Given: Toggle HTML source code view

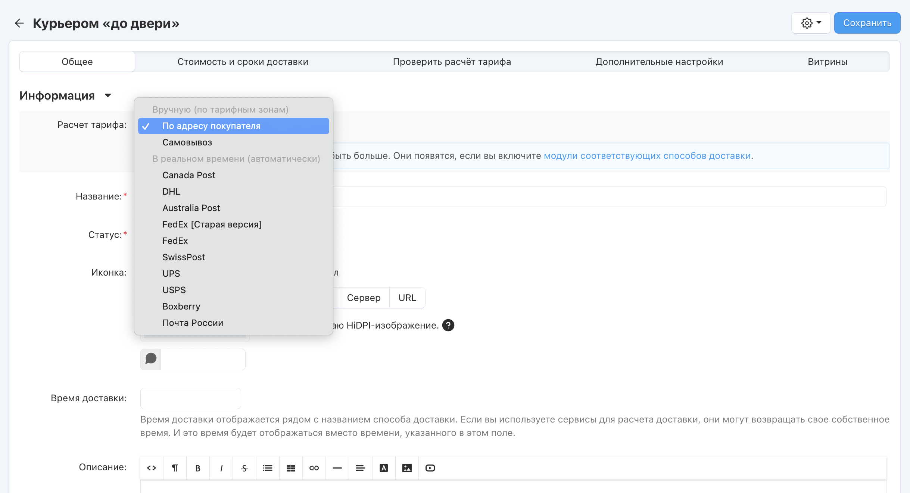Looking at the screenshot, I should [152, 468].
